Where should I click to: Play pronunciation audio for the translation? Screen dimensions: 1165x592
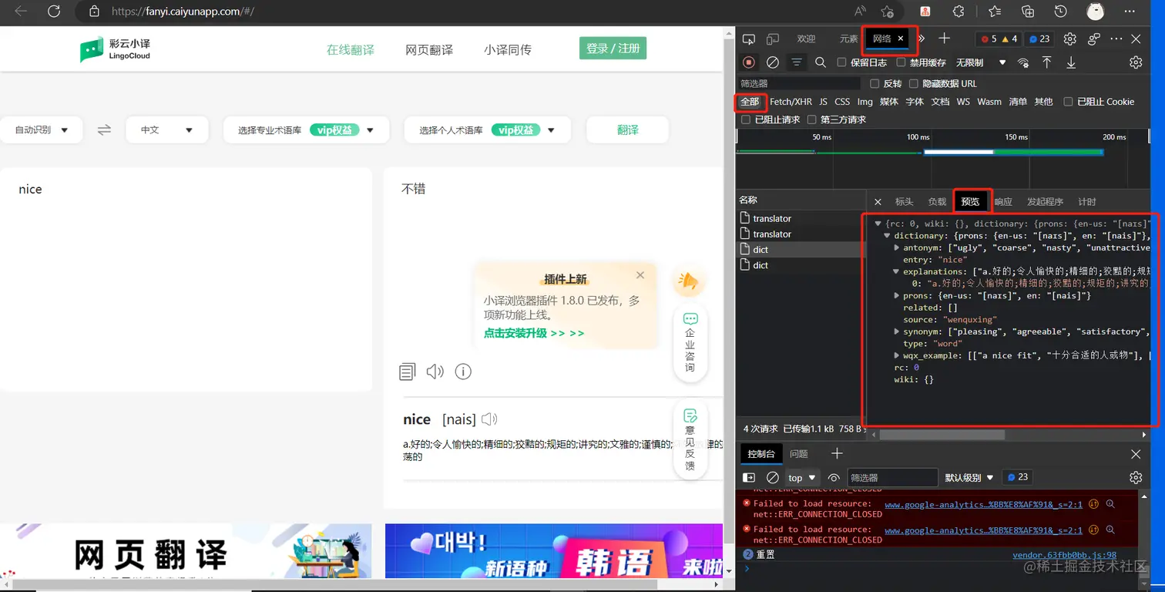435,372
